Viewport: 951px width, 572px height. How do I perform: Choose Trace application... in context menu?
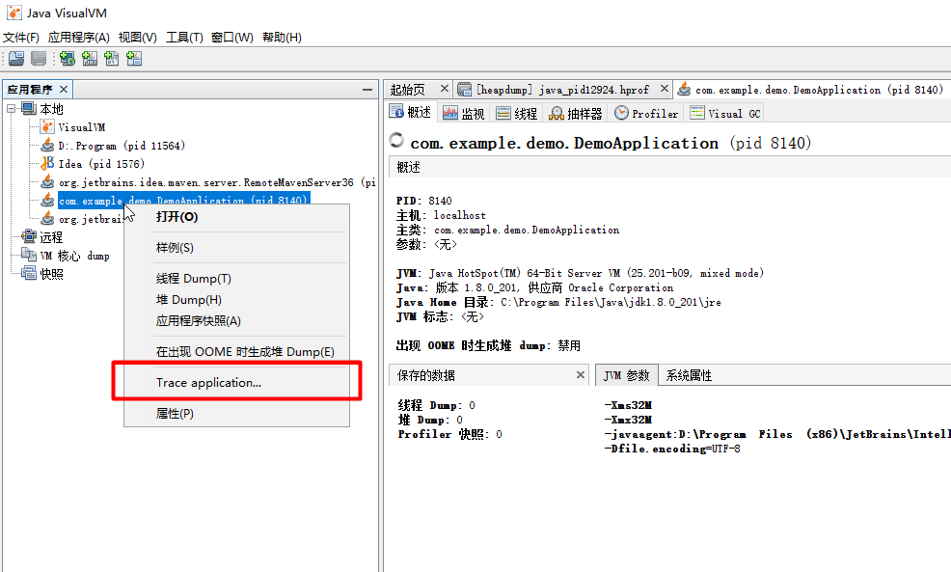[x=236, y=383]
